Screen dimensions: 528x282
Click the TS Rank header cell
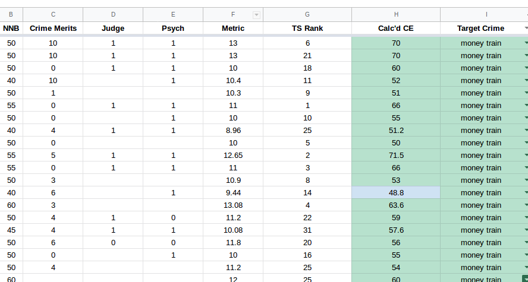click(307, 28)
